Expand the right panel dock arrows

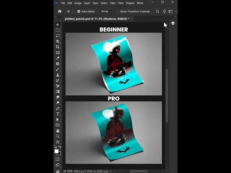click(175, 17)
